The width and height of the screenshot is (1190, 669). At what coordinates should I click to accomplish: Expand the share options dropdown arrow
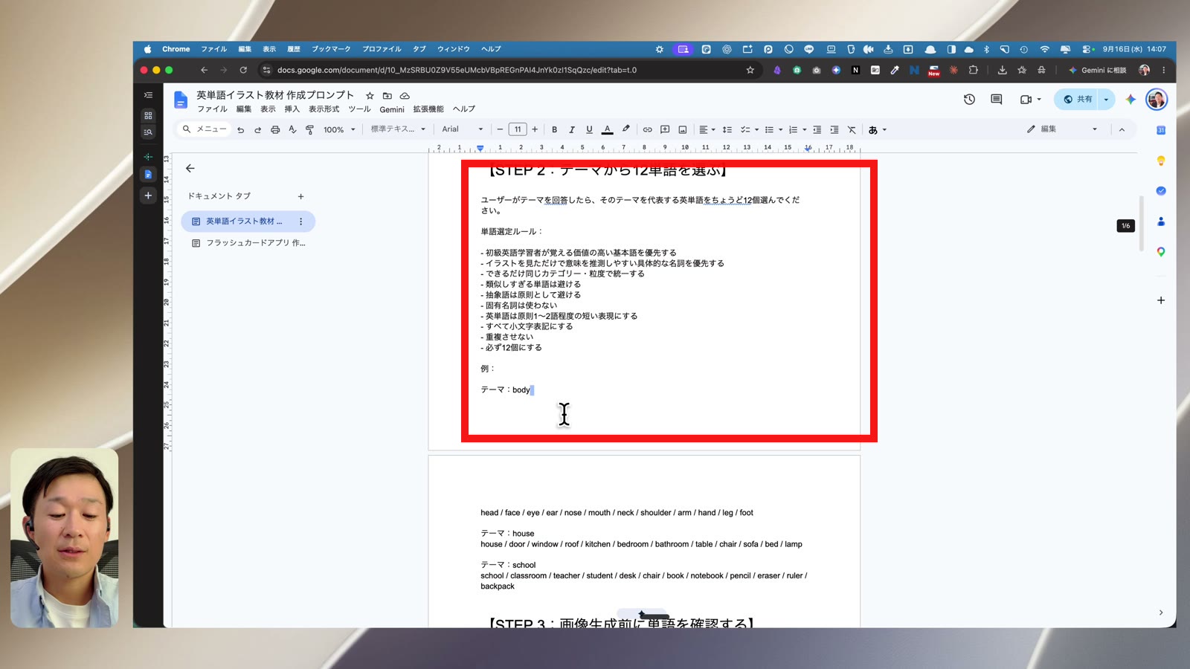tap(1106, 99)
